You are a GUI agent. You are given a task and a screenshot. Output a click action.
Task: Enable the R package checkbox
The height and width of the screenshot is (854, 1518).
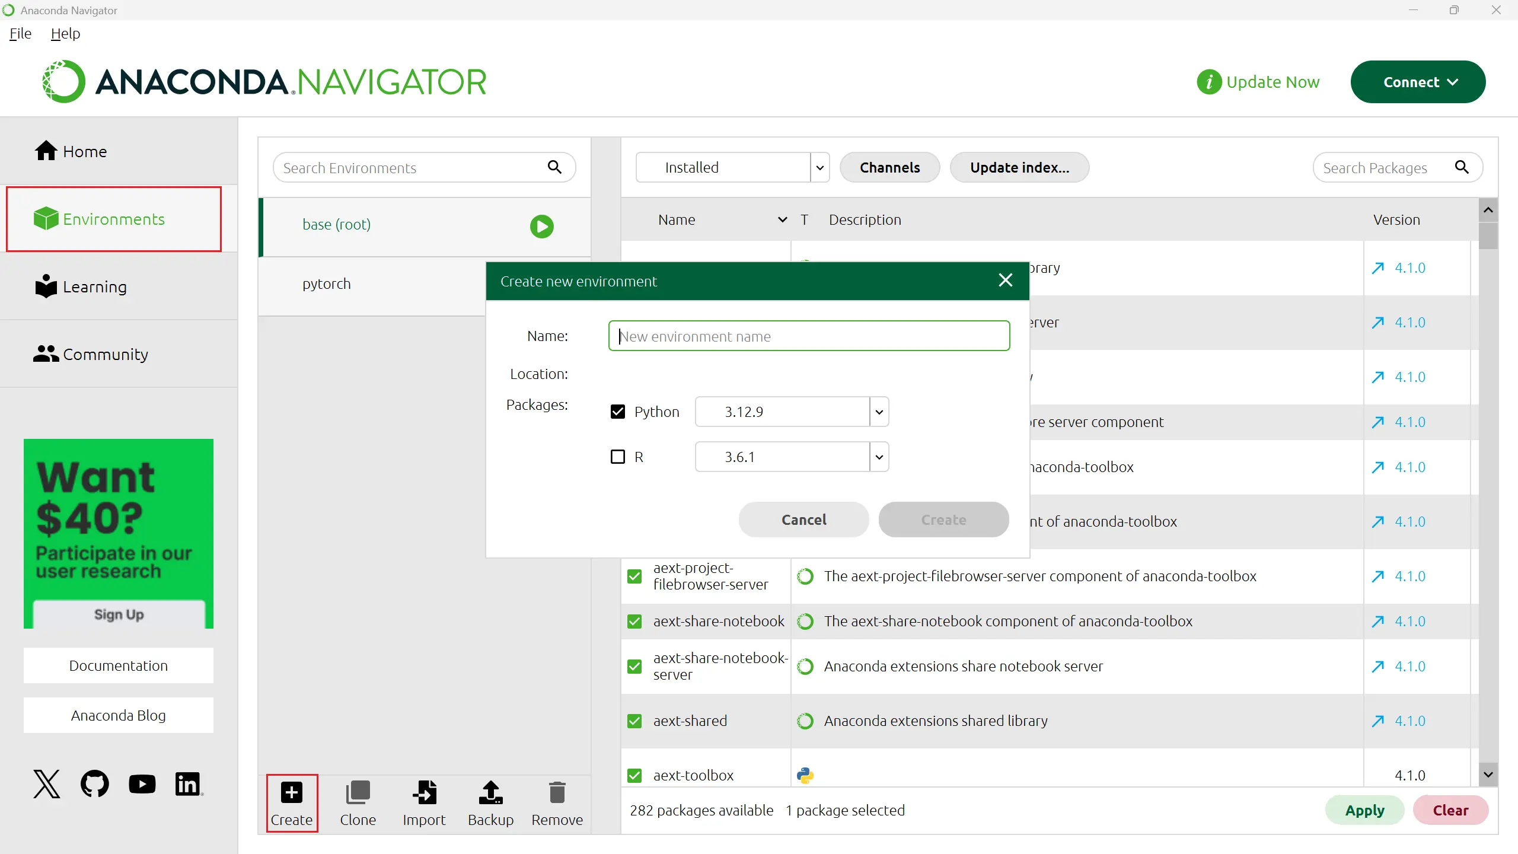pyautogui.click(x=618, y=457)
